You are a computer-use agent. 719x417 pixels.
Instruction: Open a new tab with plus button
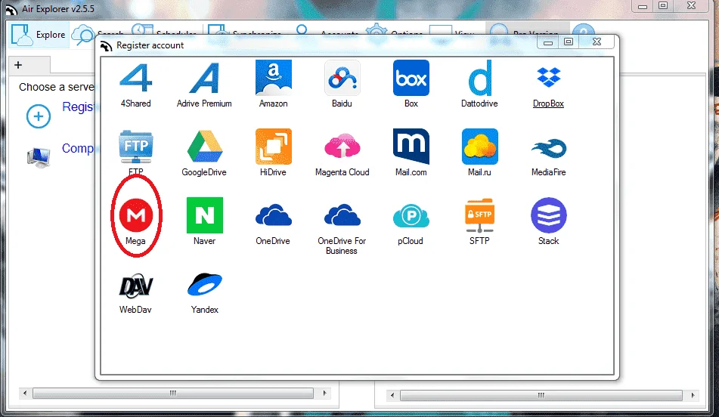point(18,65)
